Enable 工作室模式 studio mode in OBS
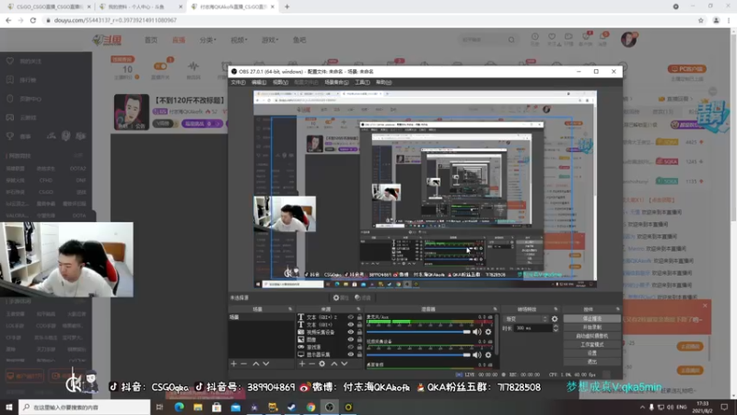The width and height of the screenshot is (737, 415). (591, 344)
